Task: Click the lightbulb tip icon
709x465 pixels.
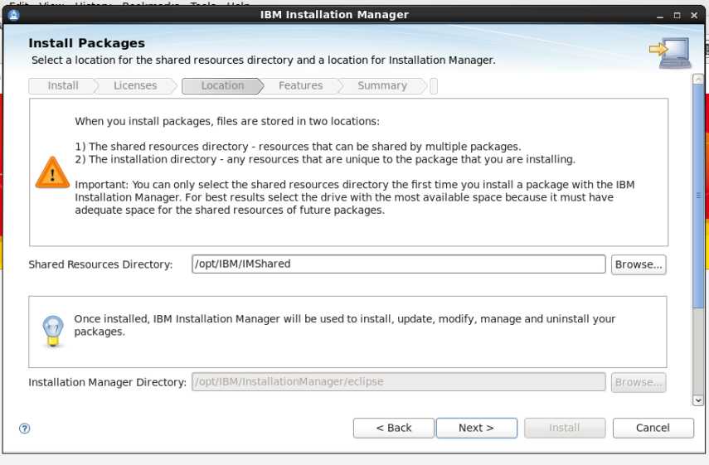Action: 52,330
